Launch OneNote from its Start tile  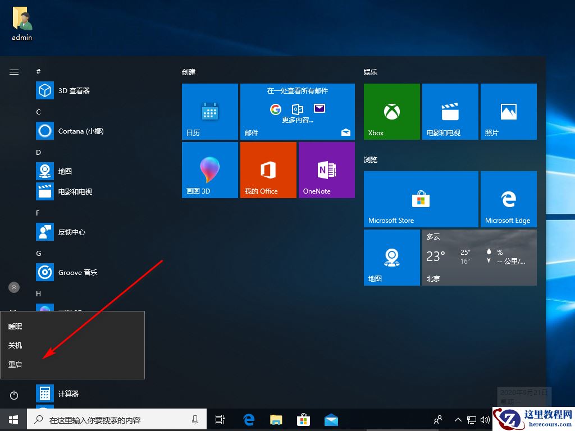[326, 169]
